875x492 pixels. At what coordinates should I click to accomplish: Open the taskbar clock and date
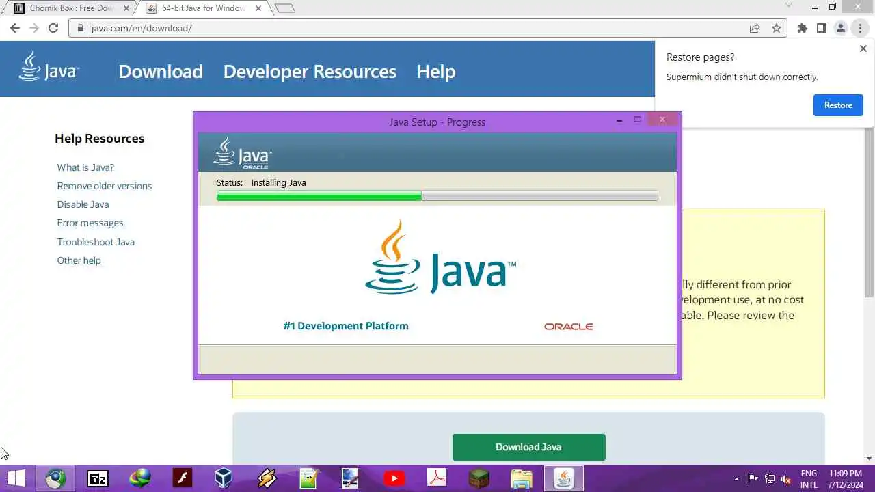tap(845, 479)
